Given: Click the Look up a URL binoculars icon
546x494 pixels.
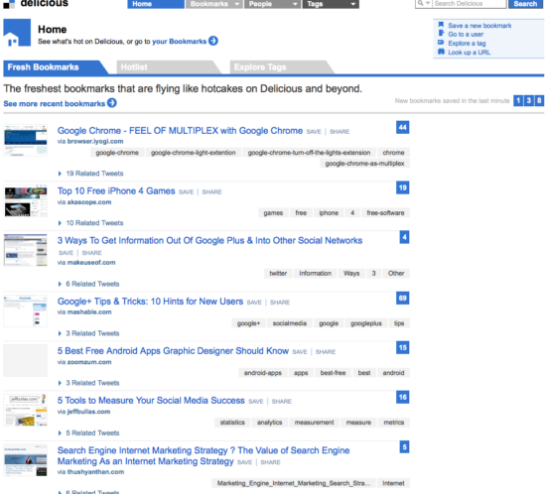Looking at the screenshot, I should tap(441, 52).
